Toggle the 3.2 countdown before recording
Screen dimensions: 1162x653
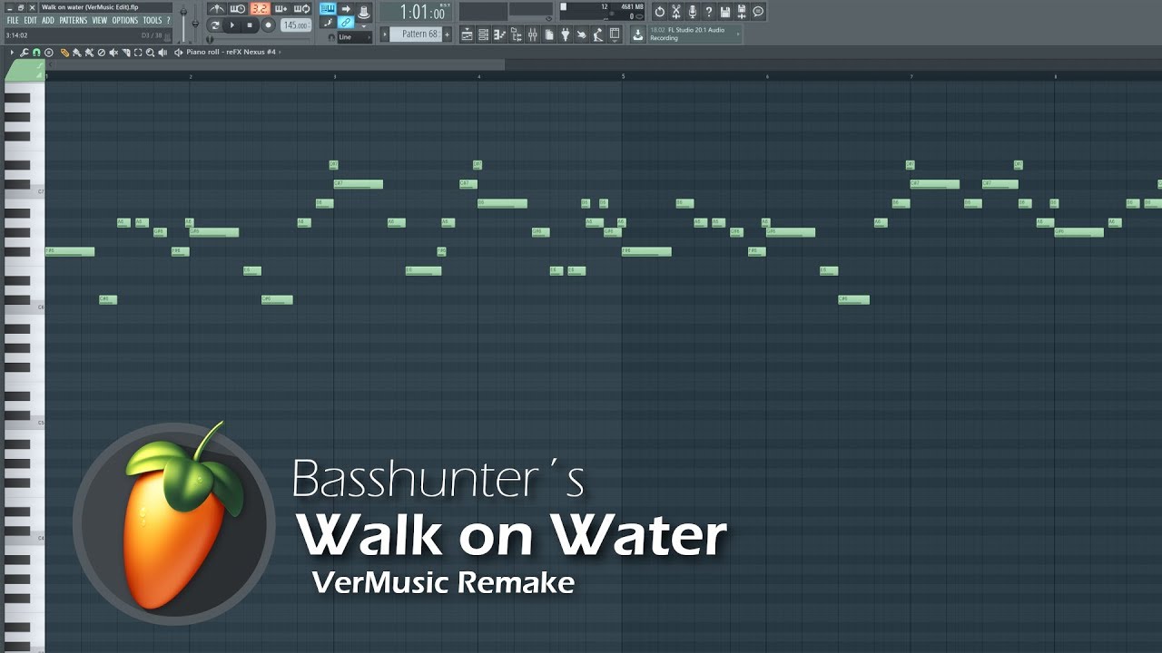260,9
